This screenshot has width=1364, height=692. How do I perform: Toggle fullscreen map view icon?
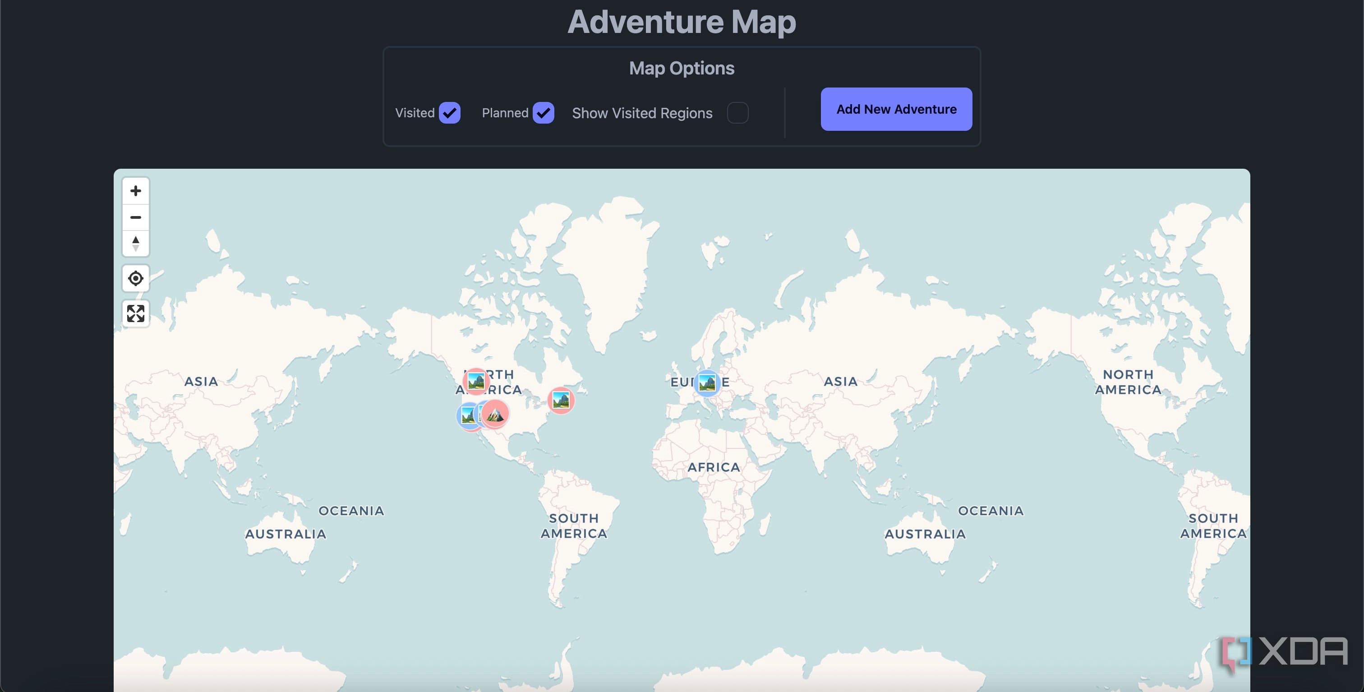136,314
